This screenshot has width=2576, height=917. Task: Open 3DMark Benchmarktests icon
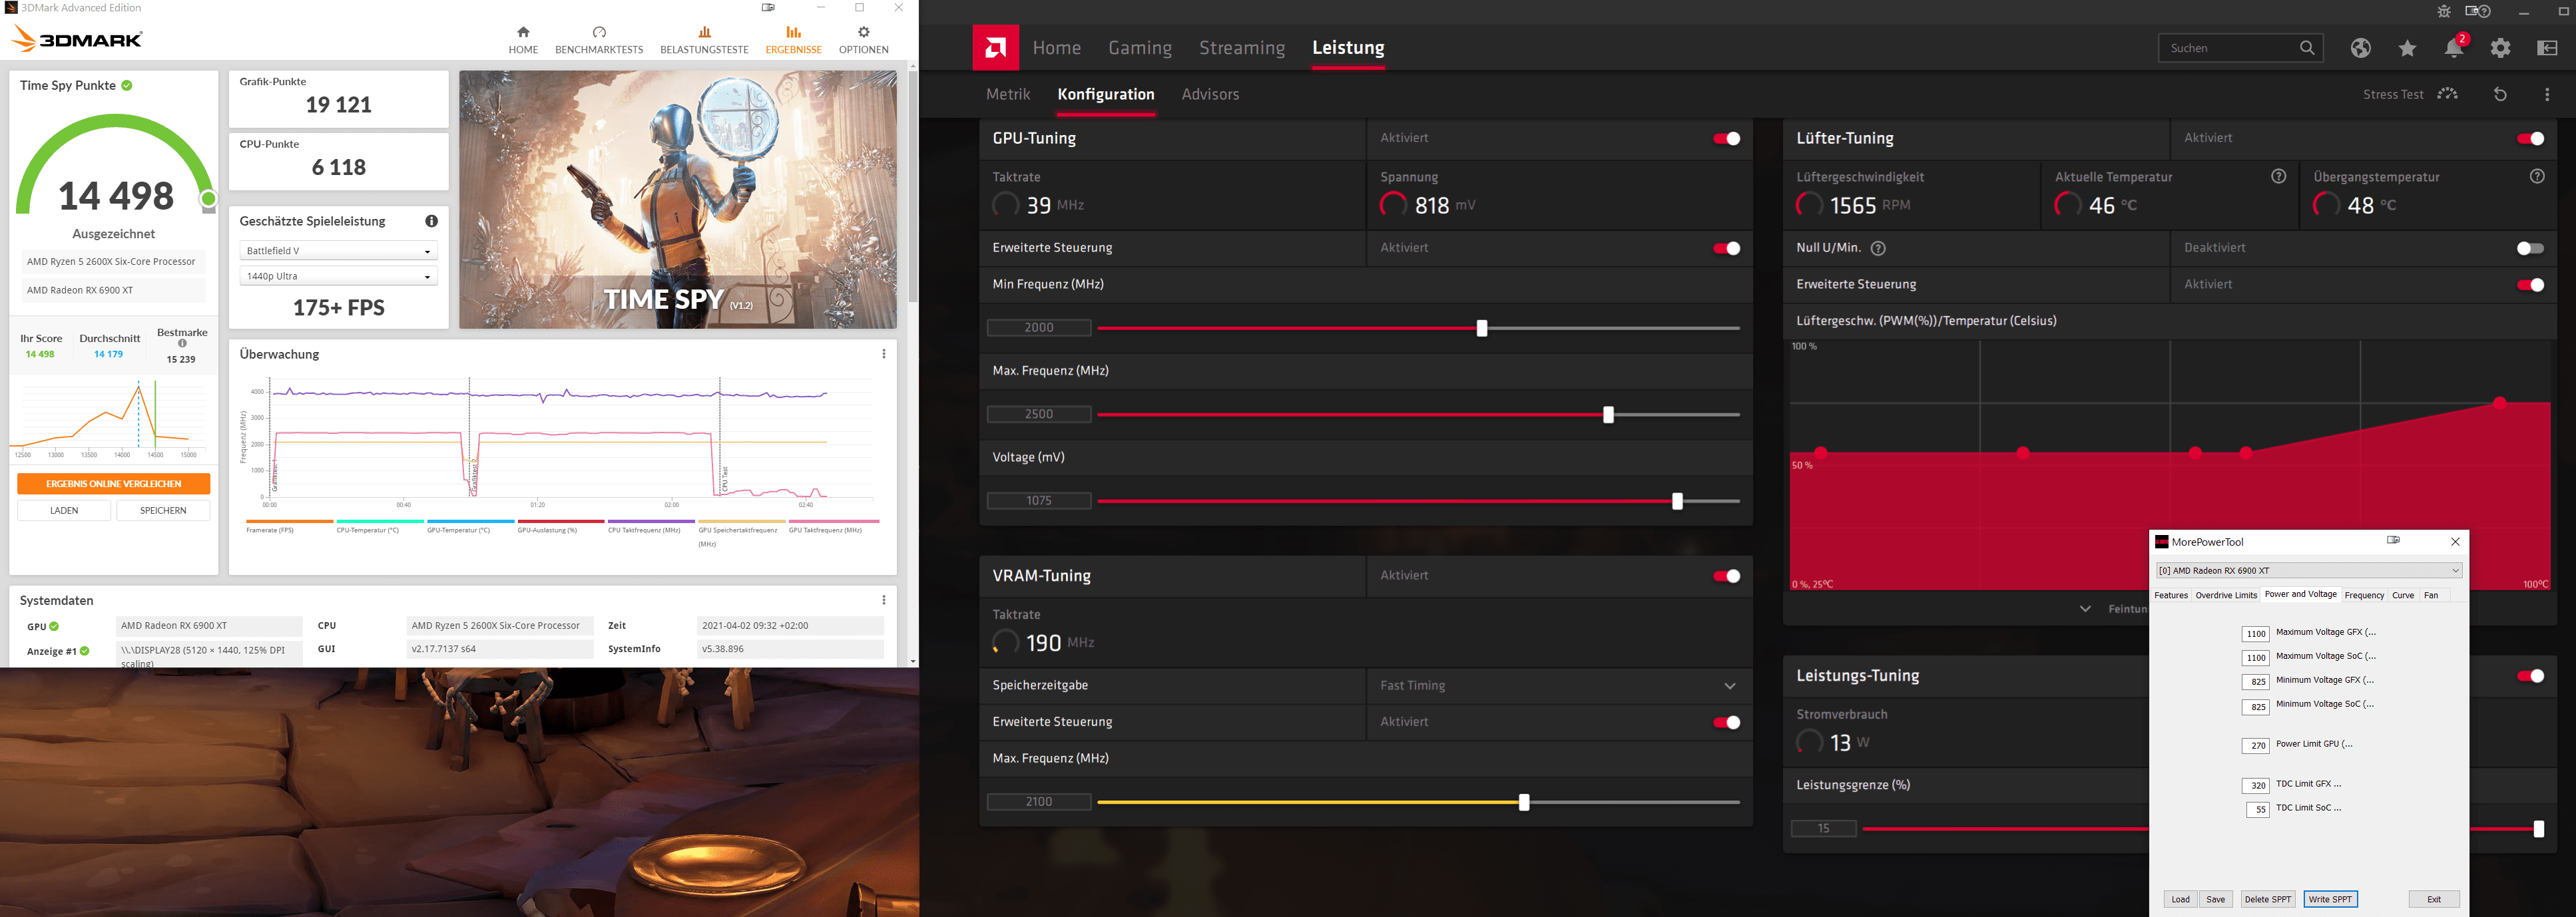pyautogui.click(x=599, y=33)
